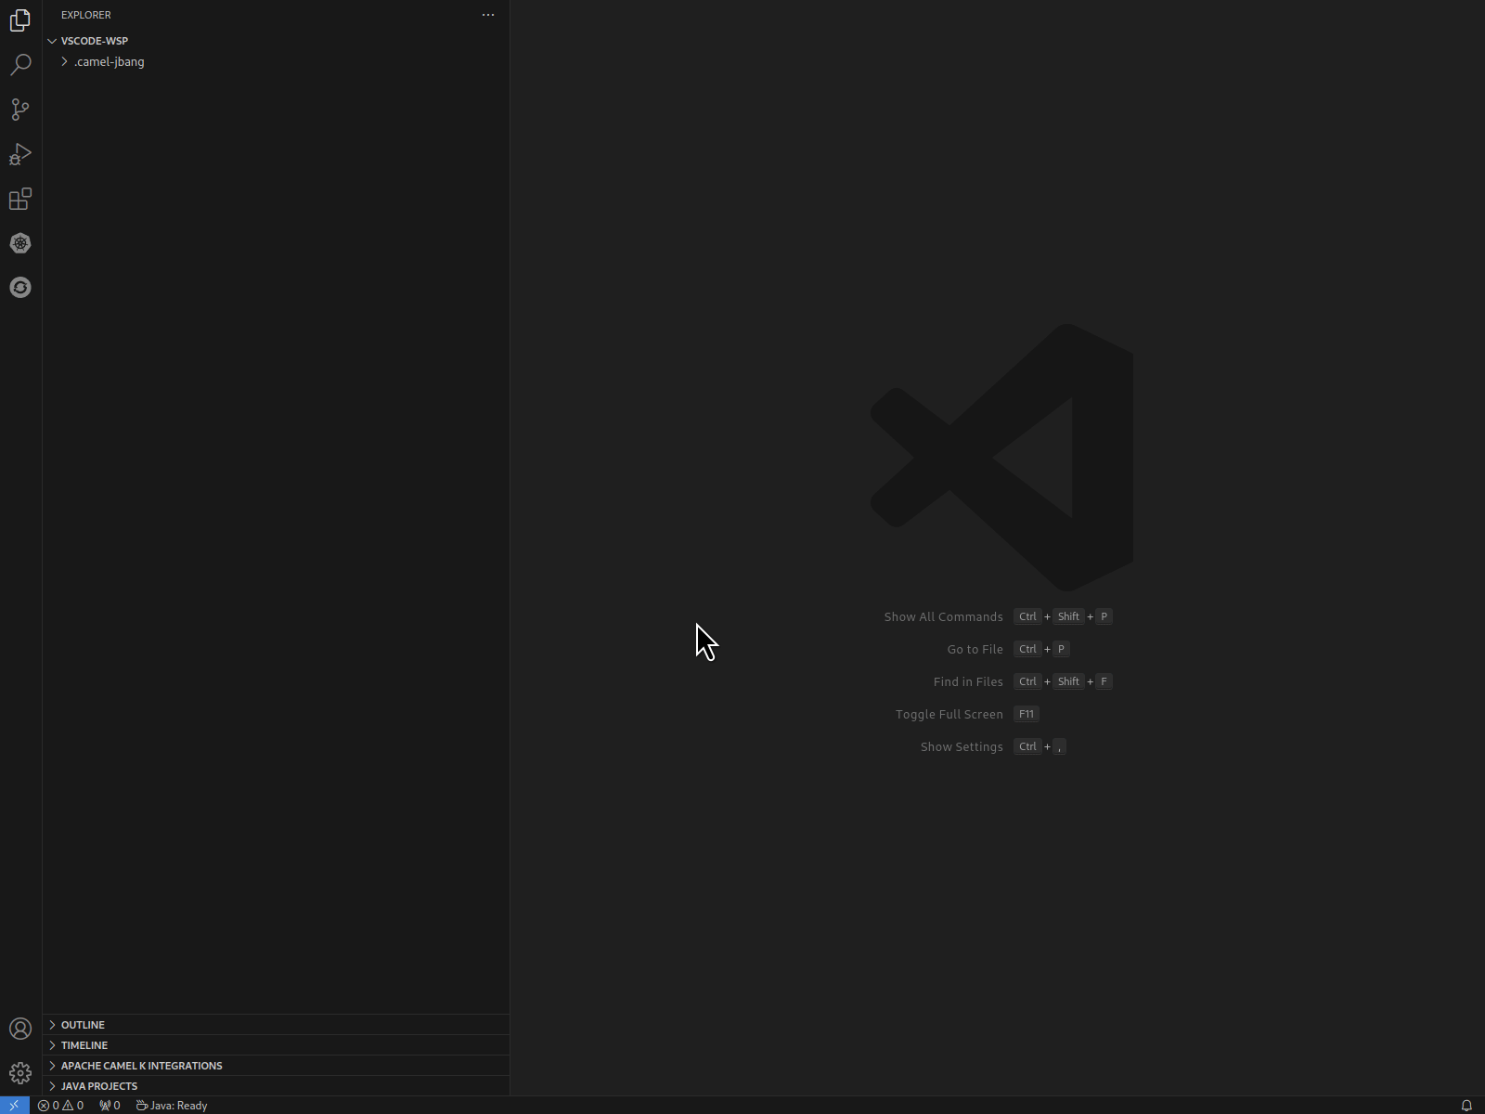This screenshot has width=1485, height=1114.
Task: Expand the Java Projects panel
Action: 98,1086
